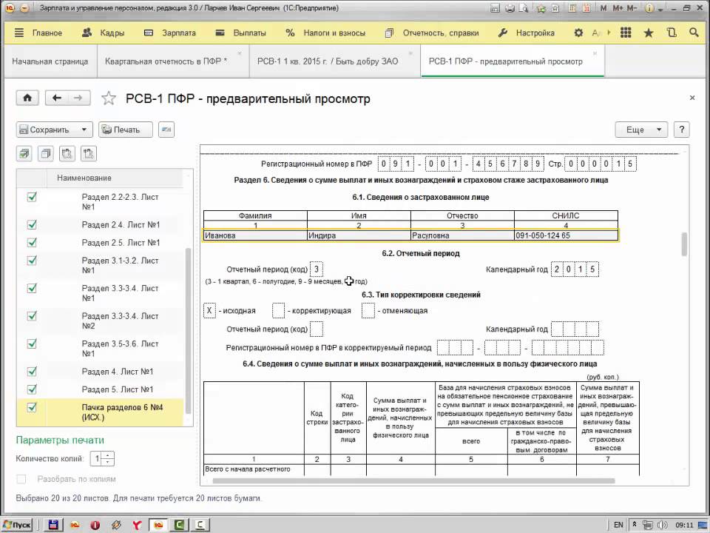Go to home with house button
This screenshot has width=710, height=533.
[x=27, y=98]
